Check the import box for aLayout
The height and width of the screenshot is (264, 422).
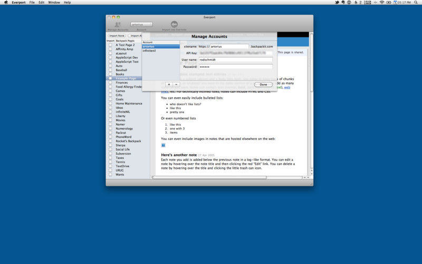click(110, 53)
